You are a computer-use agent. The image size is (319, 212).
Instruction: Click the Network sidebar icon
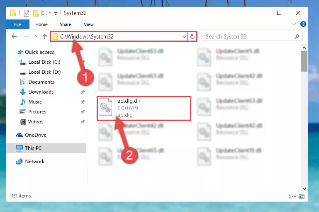point(19,161)
